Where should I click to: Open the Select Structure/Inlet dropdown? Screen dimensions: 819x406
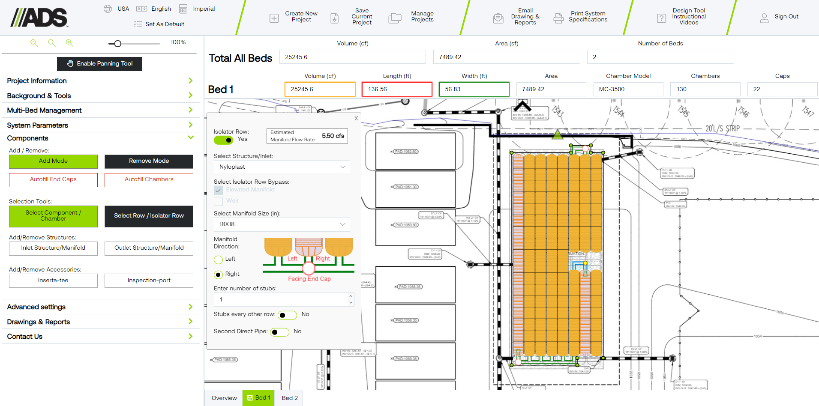tap(282, 167)
